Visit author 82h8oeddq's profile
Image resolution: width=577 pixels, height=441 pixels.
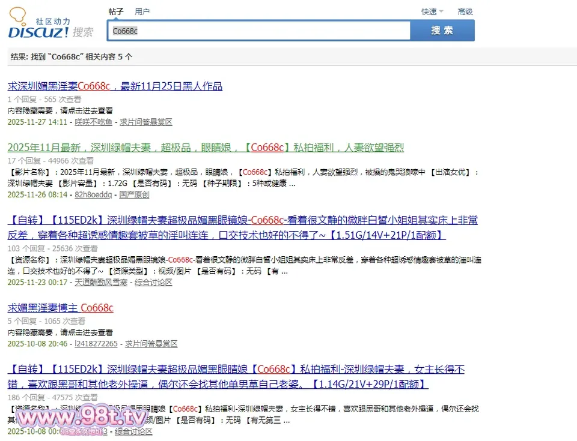click(93, 195)
